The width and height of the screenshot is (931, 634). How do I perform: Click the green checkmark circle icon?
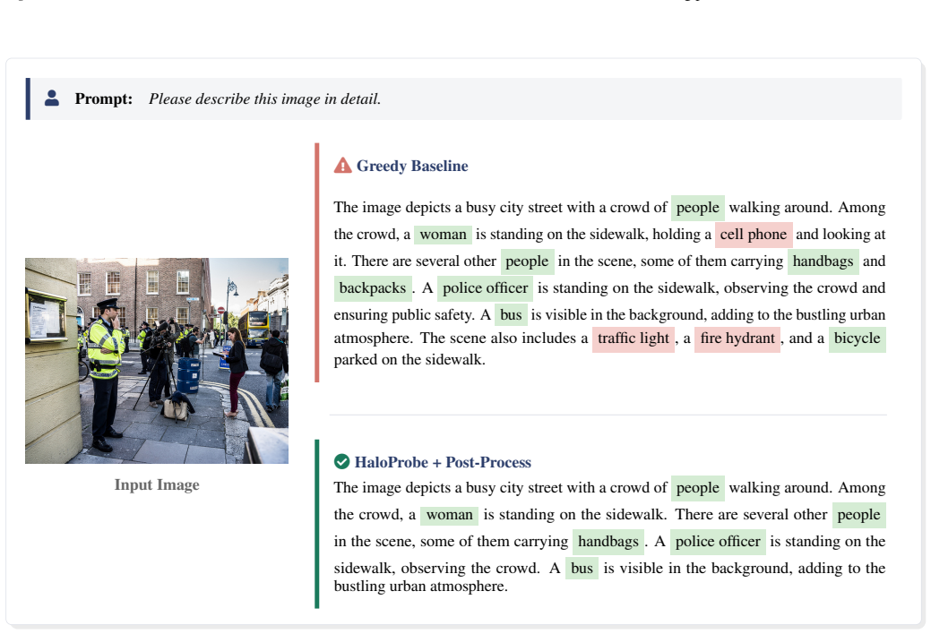(341, 461)
